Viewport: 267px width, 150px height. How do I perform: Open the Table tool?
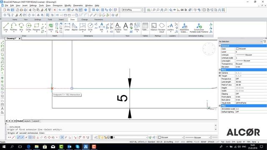point(145,27)
